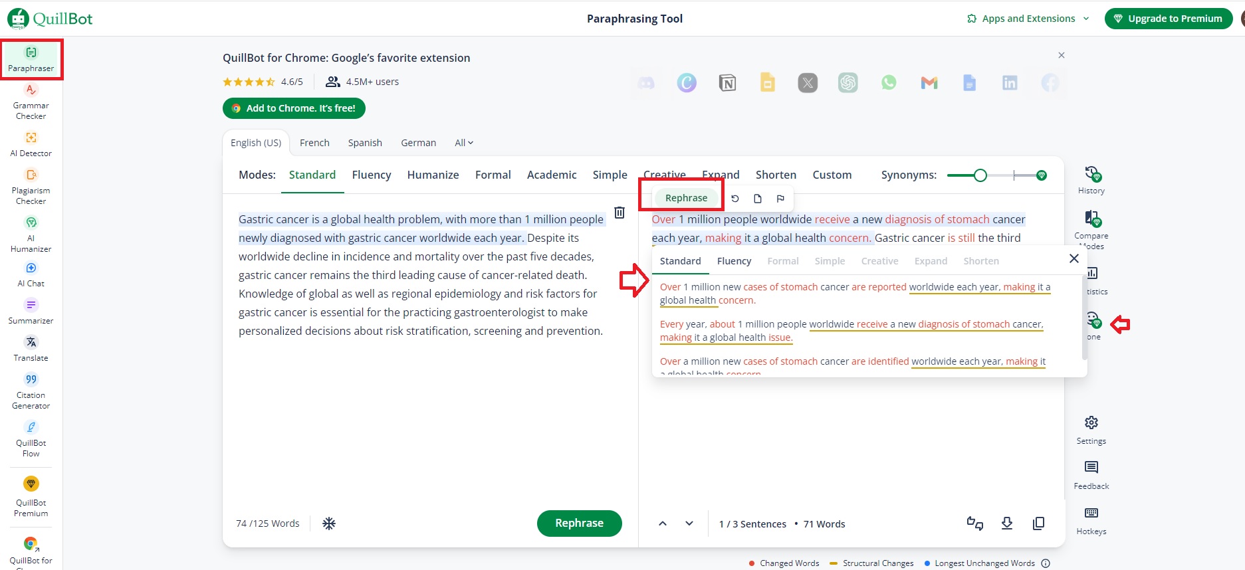Close the sentence suggestions popup
Image resolution: width=1245 pixels, height=570 pixels.
point(1074,258)
